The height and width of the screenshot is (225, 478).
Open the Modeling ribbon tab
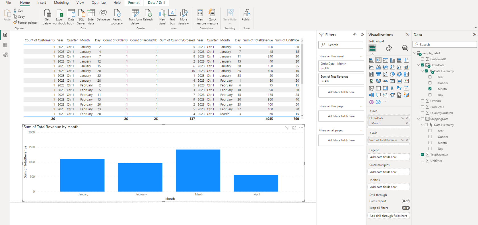click(x=61, y=3)
